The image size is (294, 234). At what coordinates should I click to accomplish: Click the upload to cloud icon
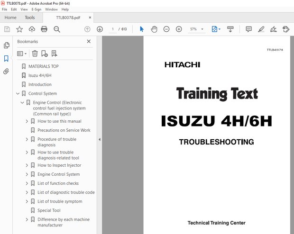(32, 29)
